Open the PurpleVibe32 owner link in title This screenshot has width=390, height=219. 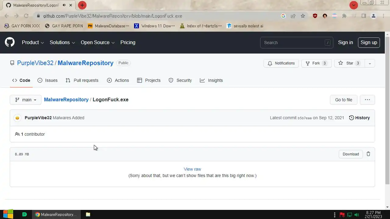(35, 63)
